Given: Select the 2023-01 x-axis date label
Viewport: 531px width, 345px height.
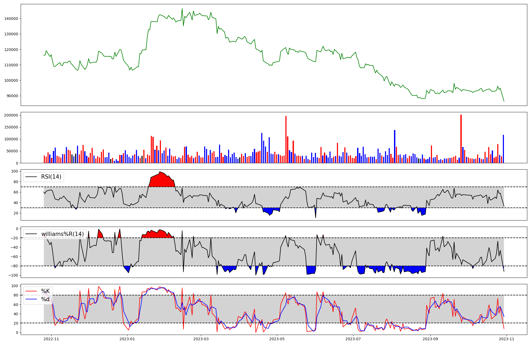Looking at the screenshot, I should point(127,339).
